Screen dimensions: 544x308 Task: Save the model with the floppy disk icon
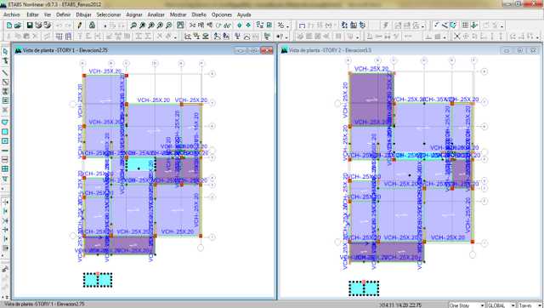(x=30, y=26)
